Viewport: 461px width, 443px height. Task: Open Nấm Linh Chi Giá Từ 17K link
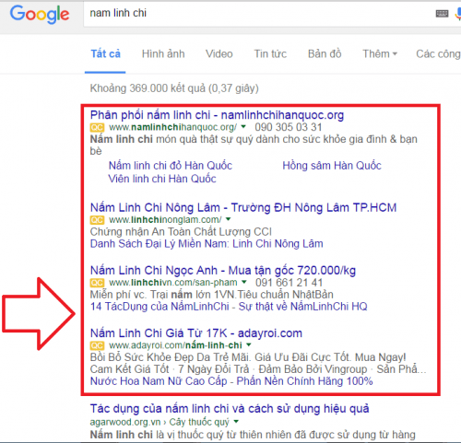coord(196,333)
